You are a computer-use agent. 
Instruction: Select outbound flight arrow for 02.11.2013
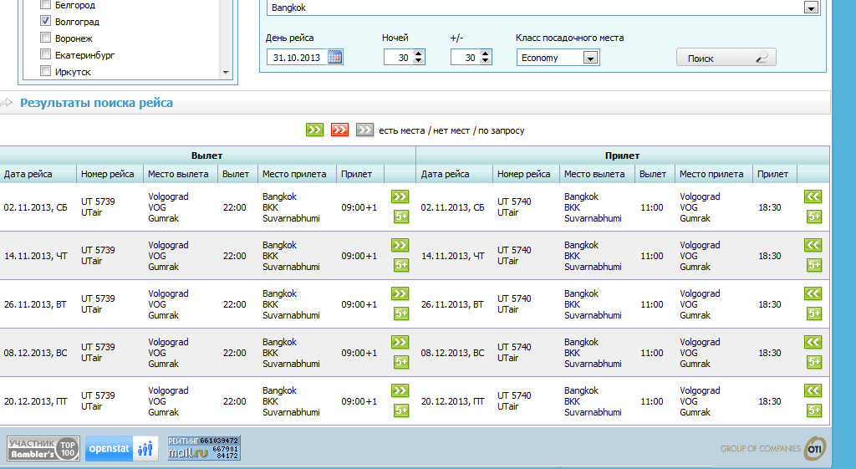click(x=400, y=196)
